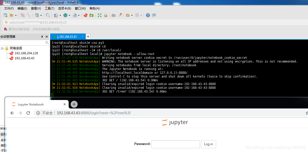Expand the folder-plus dropdown arrow
Screen dimensions: 308x152
(132, 15)
